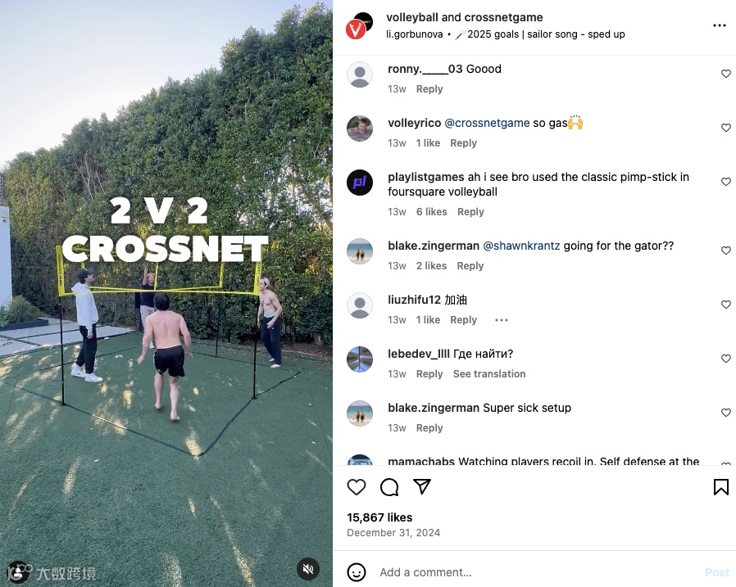Open more options on liuzhifu12's comment
Viewport: 736px width, 587px height.
pos(502,320)
